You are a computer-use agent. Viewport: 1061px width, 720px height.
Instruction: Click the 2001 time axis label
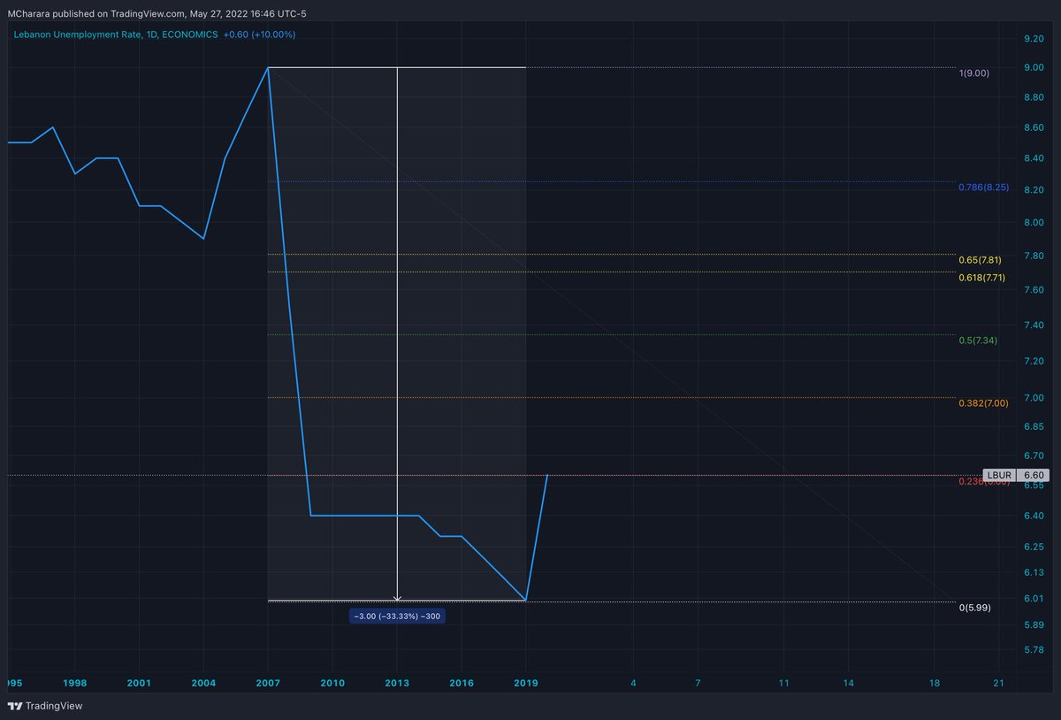tap(139, 683)
